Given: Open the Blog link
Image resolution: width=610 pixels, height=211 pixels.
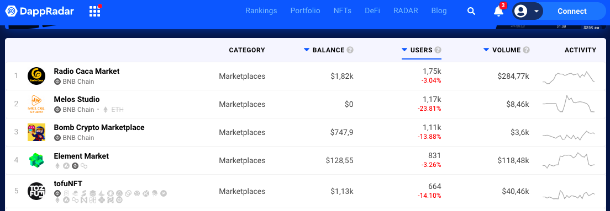Looking at the screenshot, I should tap(439, 11).
